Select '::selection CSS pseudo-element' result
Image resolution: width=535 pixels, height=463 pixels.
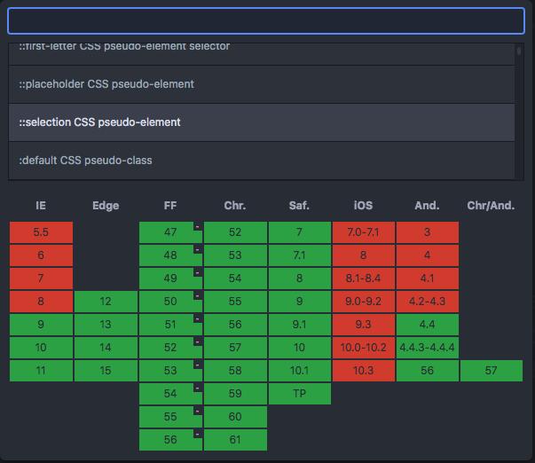coord(262,122)
